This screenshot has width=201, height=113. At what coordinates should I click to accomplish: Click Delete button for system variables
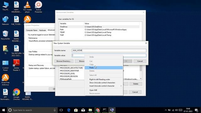click(x=136, y=84)
